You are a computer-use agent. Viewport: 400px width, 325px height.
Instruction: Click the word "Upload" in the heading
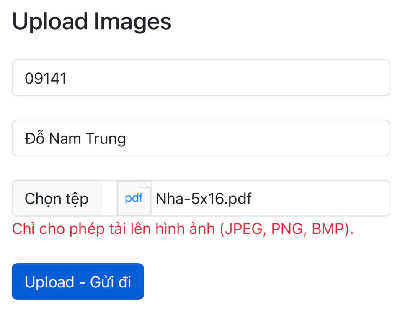(50, 21)
